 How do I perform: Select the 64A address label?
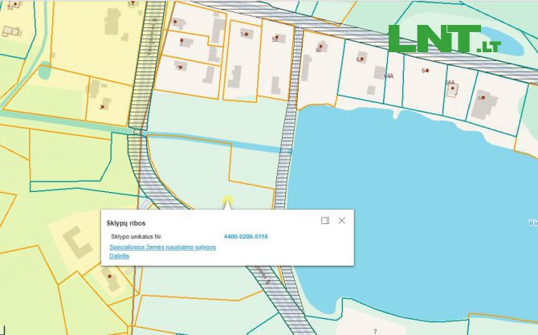click(389, 76)
